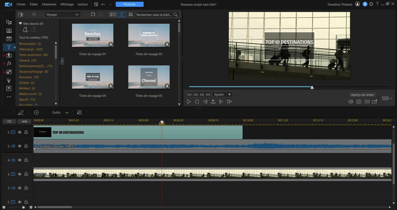Click the add tag icon

pyautogui.click(x=25, y=30)
